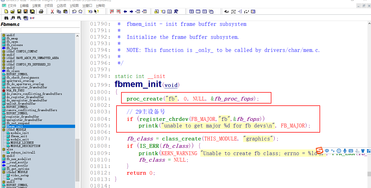
Task: Select fb_get_options in symbol list
Action: (x=18, y=169)
